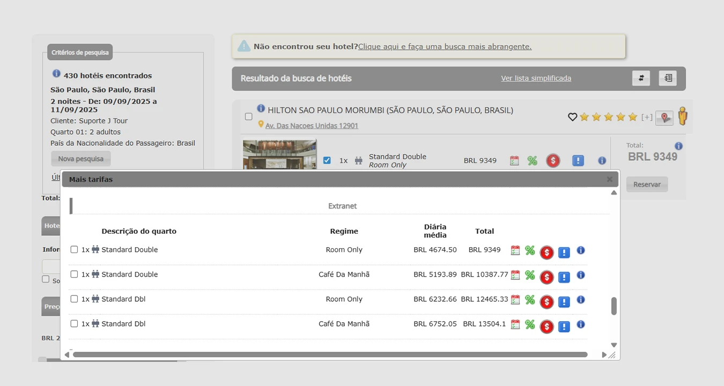The width and height of the screenshot is (724, 386).
Task: Click the map location icon for Hilton hotel
Action: click(x=664, y=117)
